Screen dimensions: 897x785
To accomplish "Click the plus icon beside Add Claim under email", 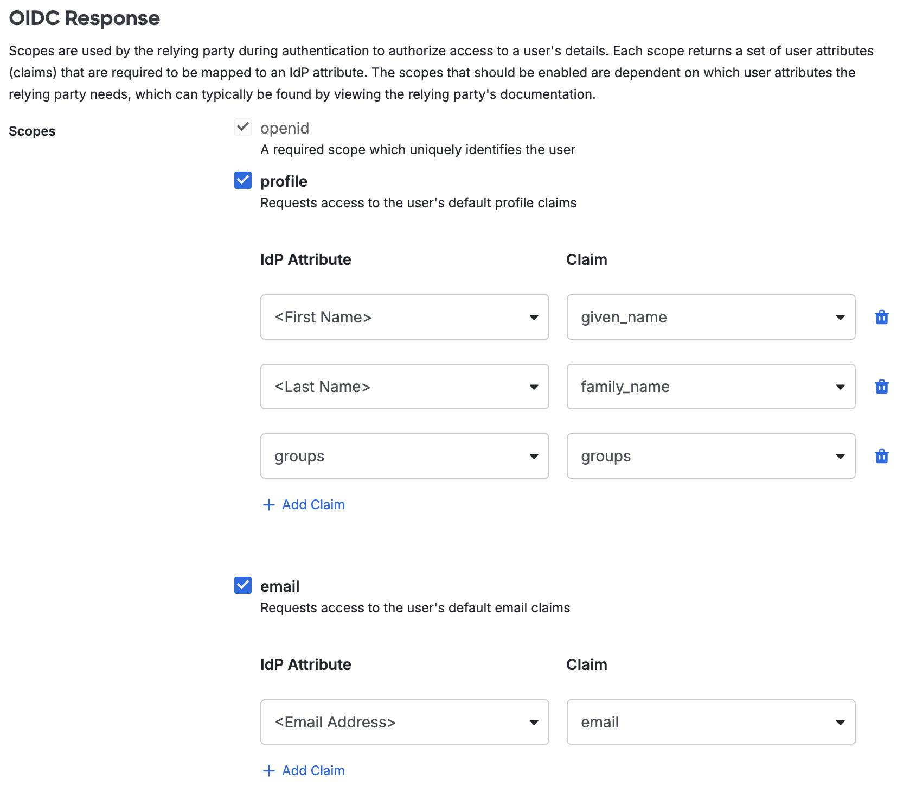I will click(268, 770).
